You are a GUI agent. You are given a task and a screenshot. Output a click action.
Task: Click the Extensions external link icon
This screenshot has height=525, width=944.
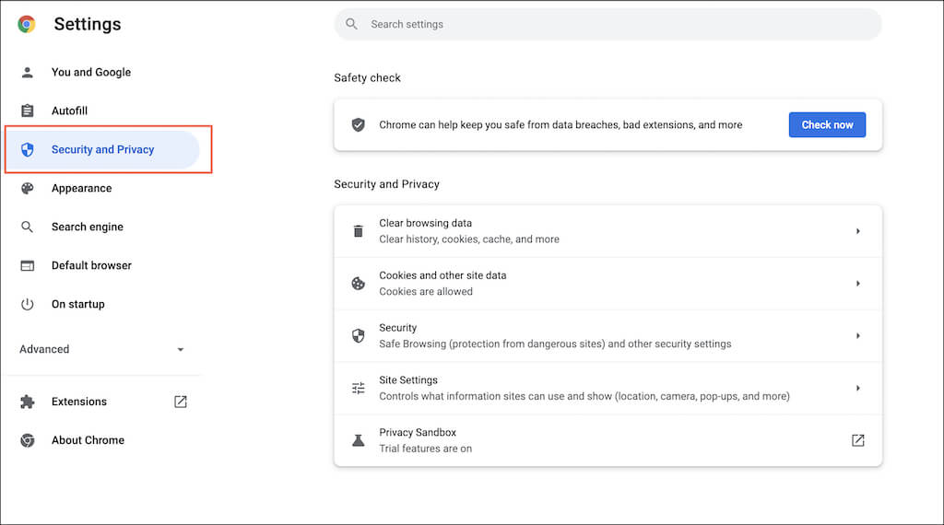click(181, 402)
